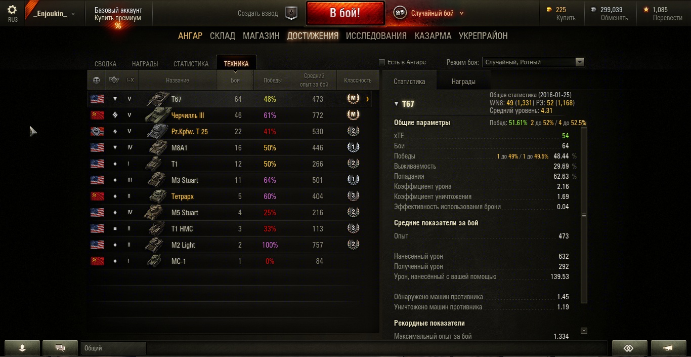This screenshot has height=357, width=691.
Task: Sort the tank list by nation globe icon
Action: (96, 80)
